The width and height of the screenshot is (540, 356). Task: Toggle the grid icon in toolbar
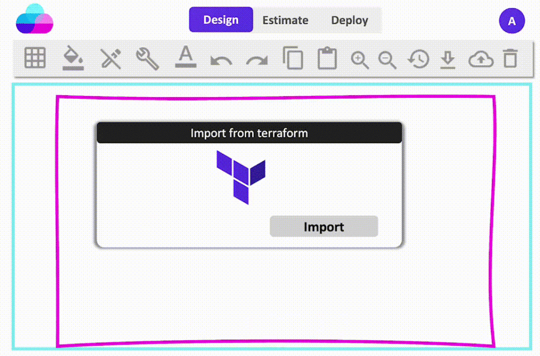(x=35, y=58)
